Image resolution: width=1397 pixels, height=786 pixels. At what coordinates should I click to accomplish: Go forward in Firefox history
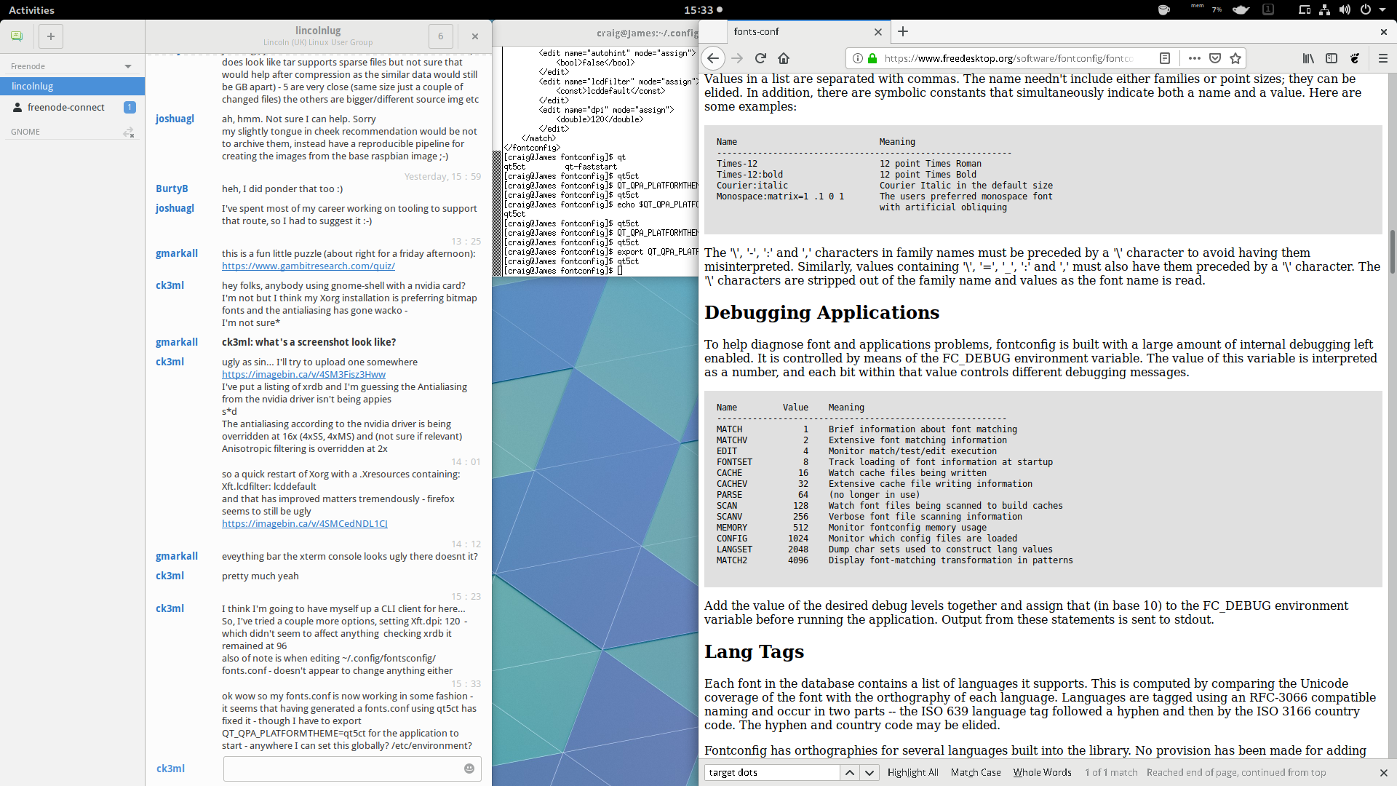pyautogui.click(x=737, y=58)
